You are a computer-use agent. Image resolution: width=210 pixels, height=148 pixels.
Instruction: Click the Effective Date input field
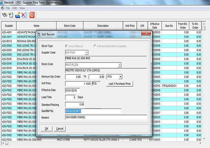[74, 90]
